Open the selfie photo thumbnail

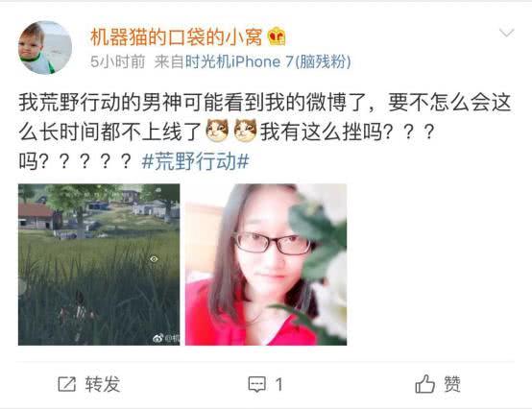pyautogui.click(x=266, y=265)
